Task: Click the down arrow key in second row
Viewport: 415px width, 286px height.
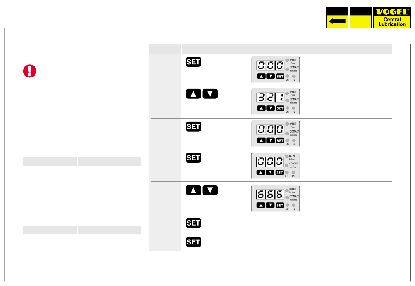Action: click(x=210, y=94)
